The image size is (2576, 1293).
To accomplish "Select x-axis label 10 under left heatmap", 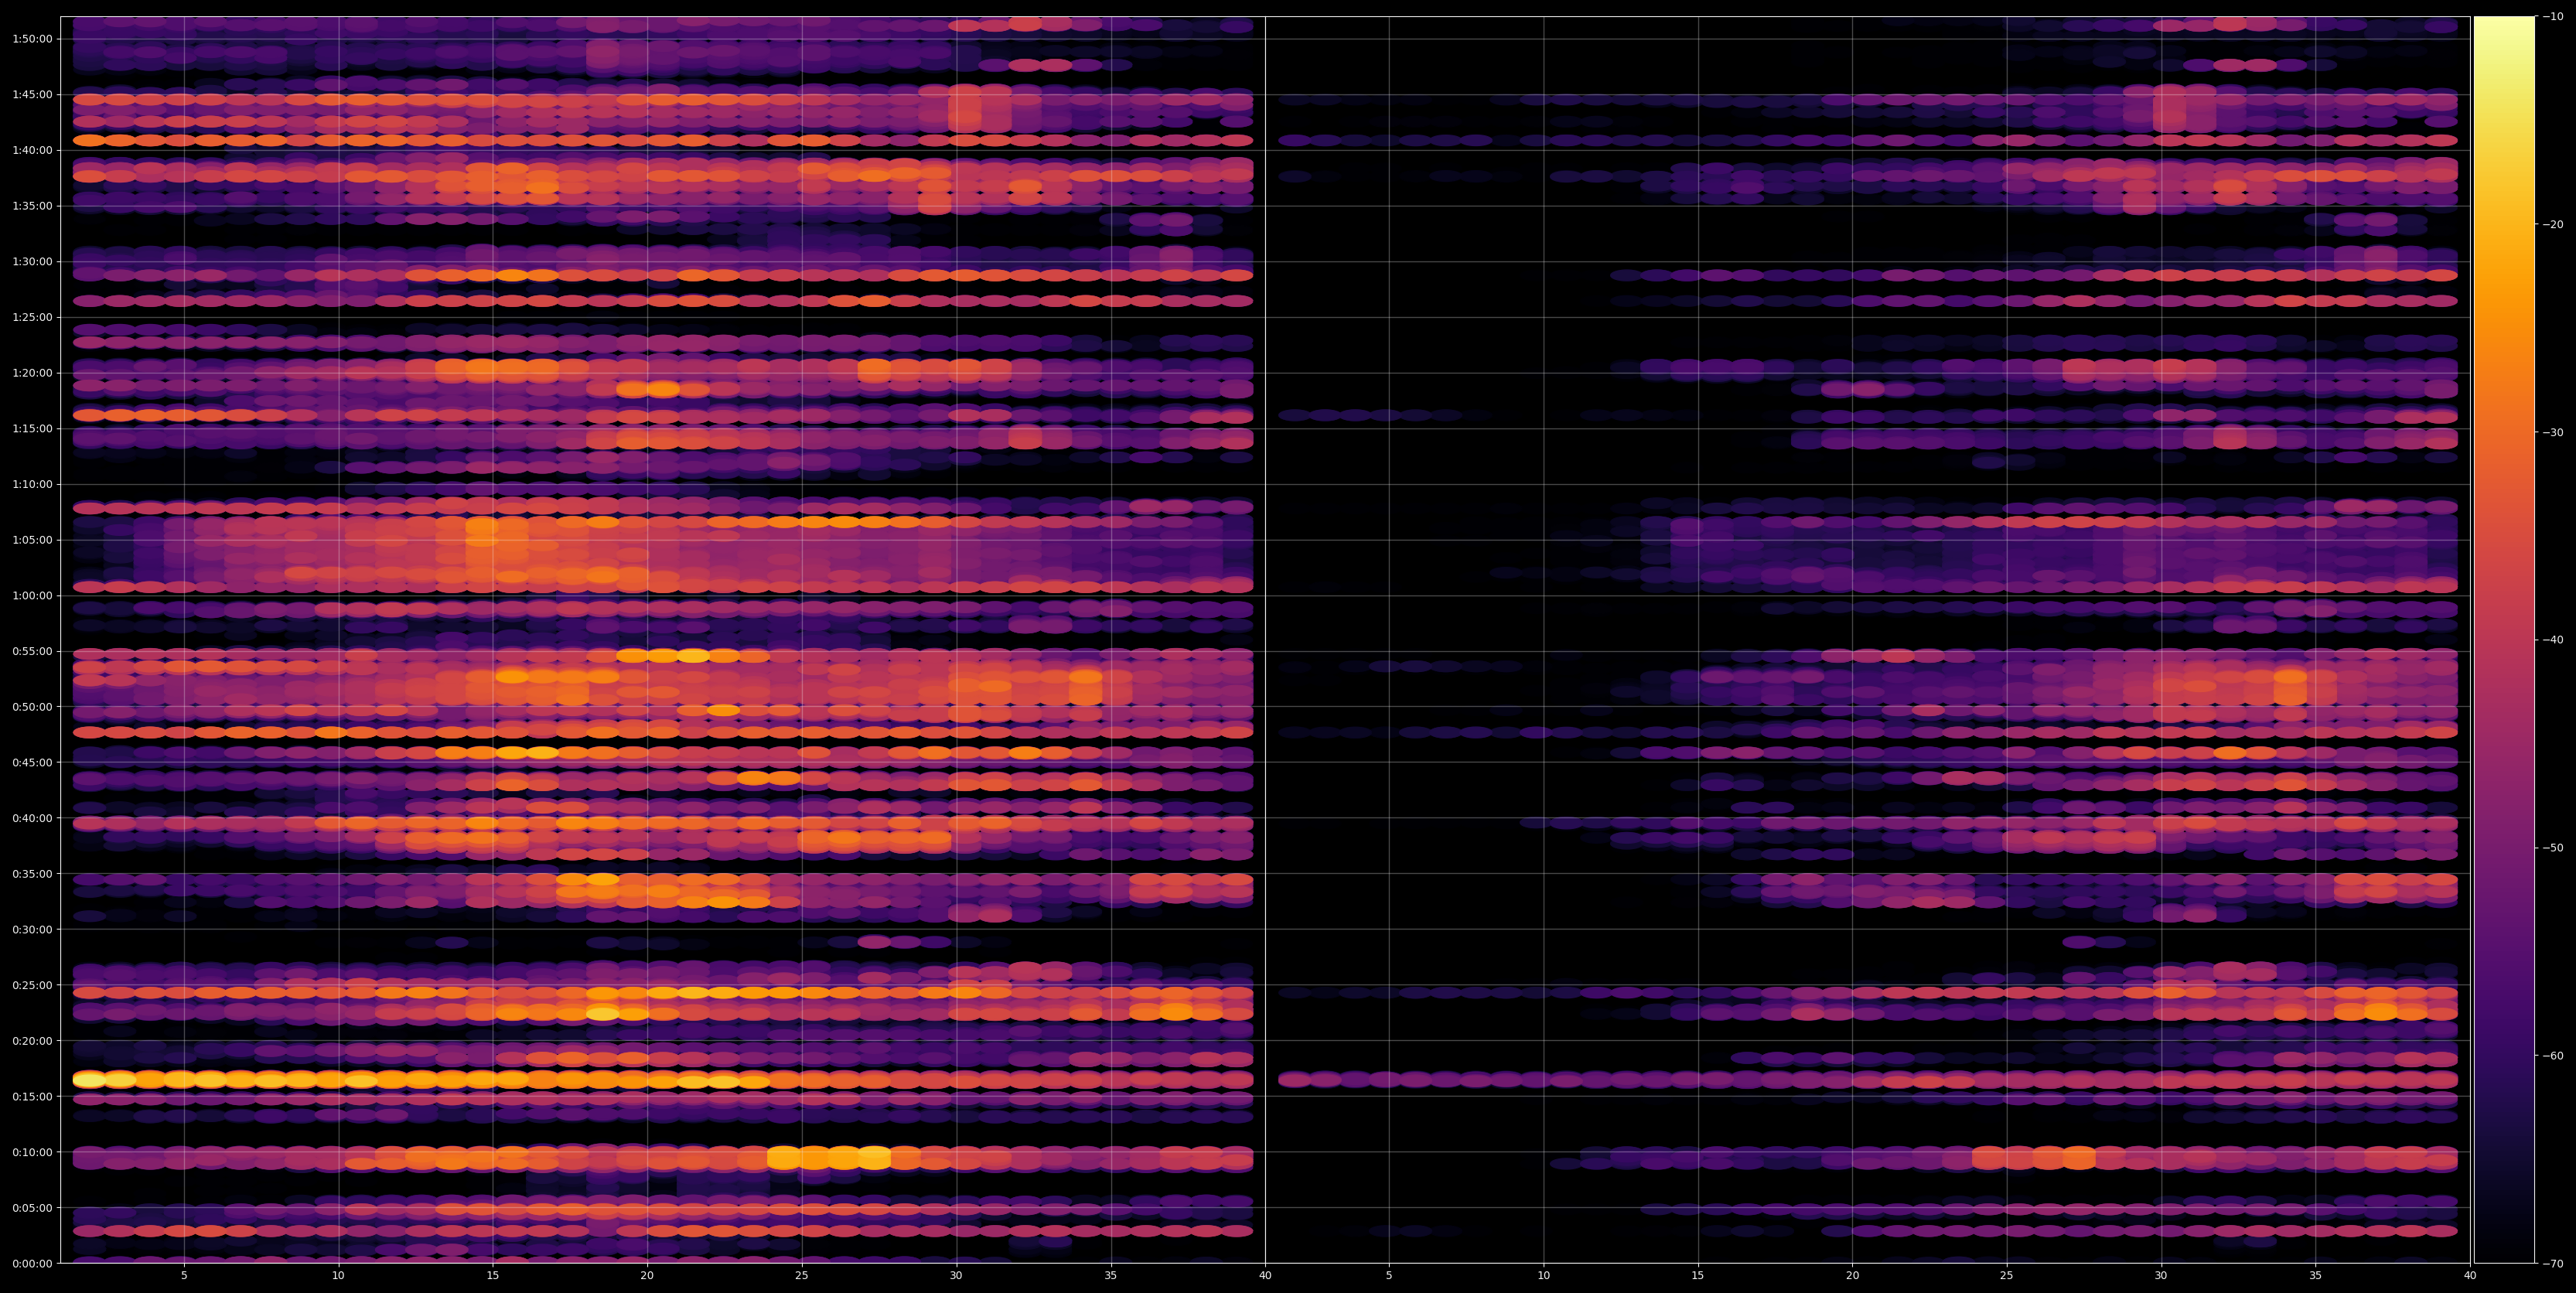I will click(338, 1275).
